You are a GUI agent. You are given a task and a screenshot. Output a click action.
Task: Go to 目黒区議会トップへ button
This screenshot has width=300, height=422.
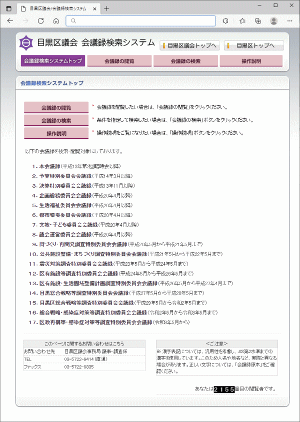coord(190,45)
